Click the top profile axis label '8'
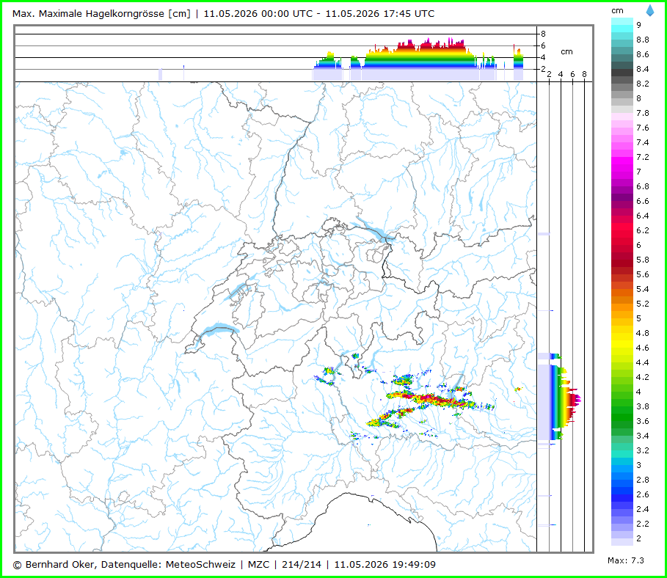The image size is (667, 578). (543, 34)
